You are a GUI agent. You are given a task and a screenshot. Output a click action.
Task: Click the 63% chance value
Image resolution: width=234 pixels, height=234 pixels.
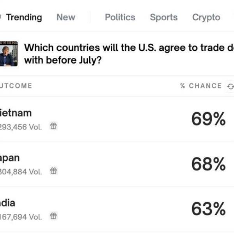coord(209,209)
